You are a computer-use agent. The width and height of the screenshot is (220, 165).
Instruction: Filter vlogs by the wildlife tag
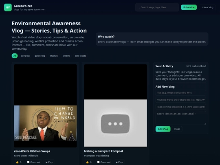(x=66, y=56)
